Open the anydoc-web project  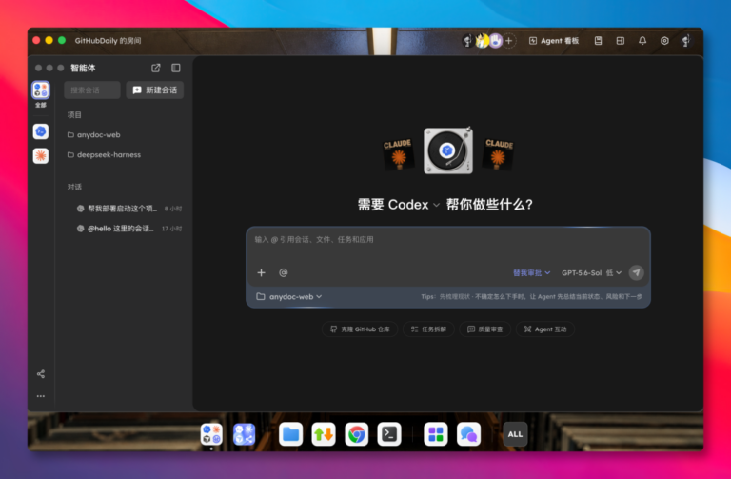(x=93, y=135)
